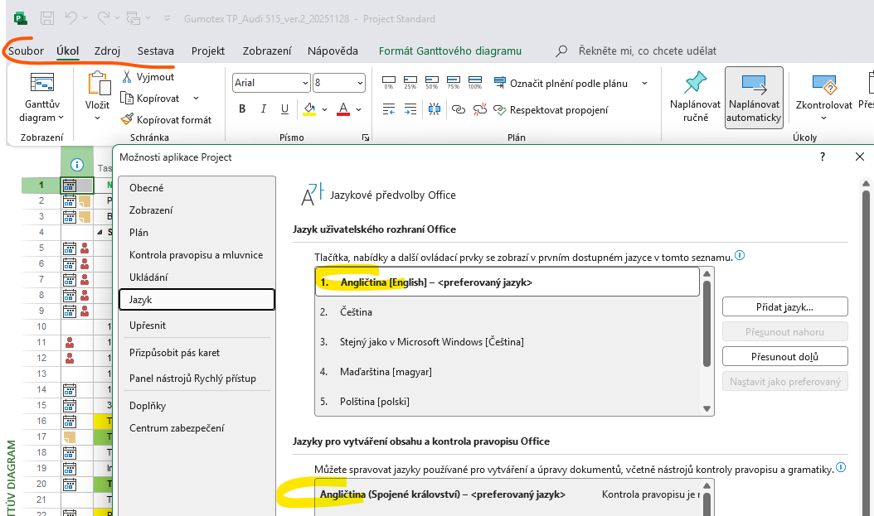The height and width of the screenshot is (516, 874).
Task: Click the authoring languages info icon
Action: (x=841, y=468)
